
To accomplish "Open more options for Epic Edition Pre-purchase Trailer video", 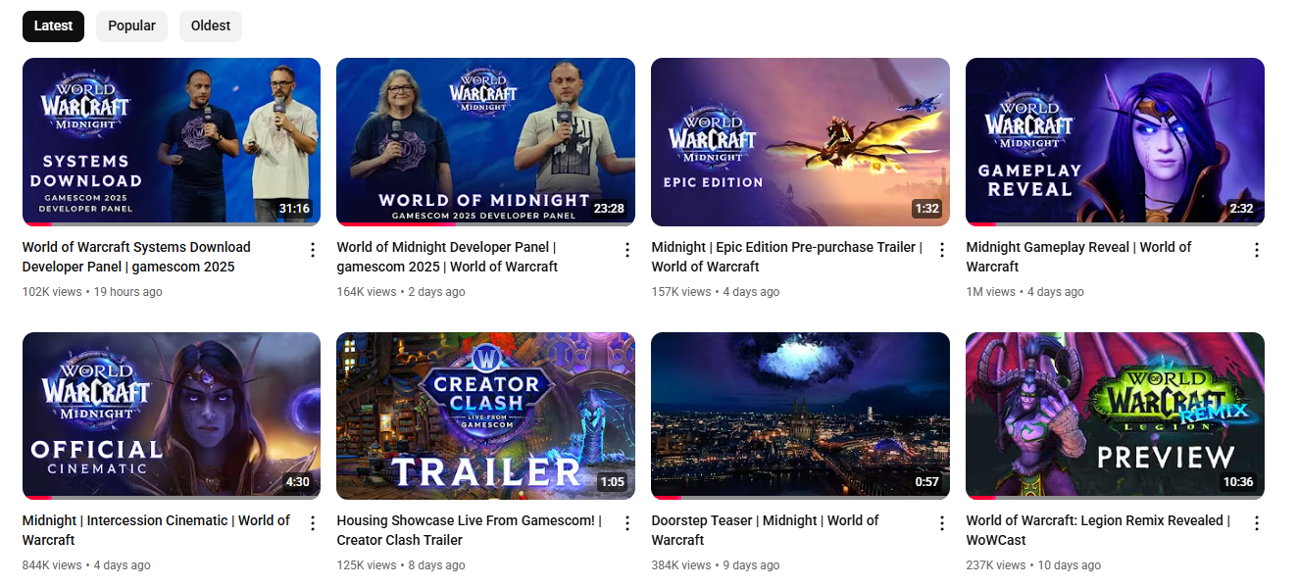I will point(942,250).
